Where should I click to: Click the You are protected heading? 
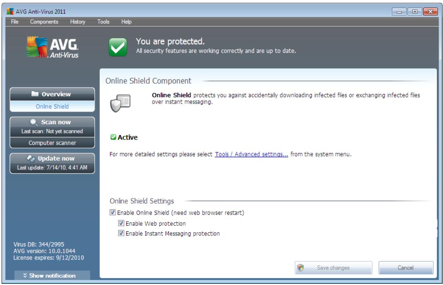tap(170, 42)
